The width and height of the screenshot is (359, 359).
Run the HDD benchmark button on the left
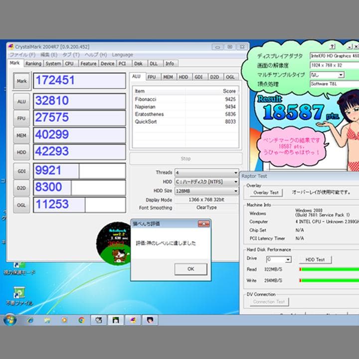click(21, 152)
